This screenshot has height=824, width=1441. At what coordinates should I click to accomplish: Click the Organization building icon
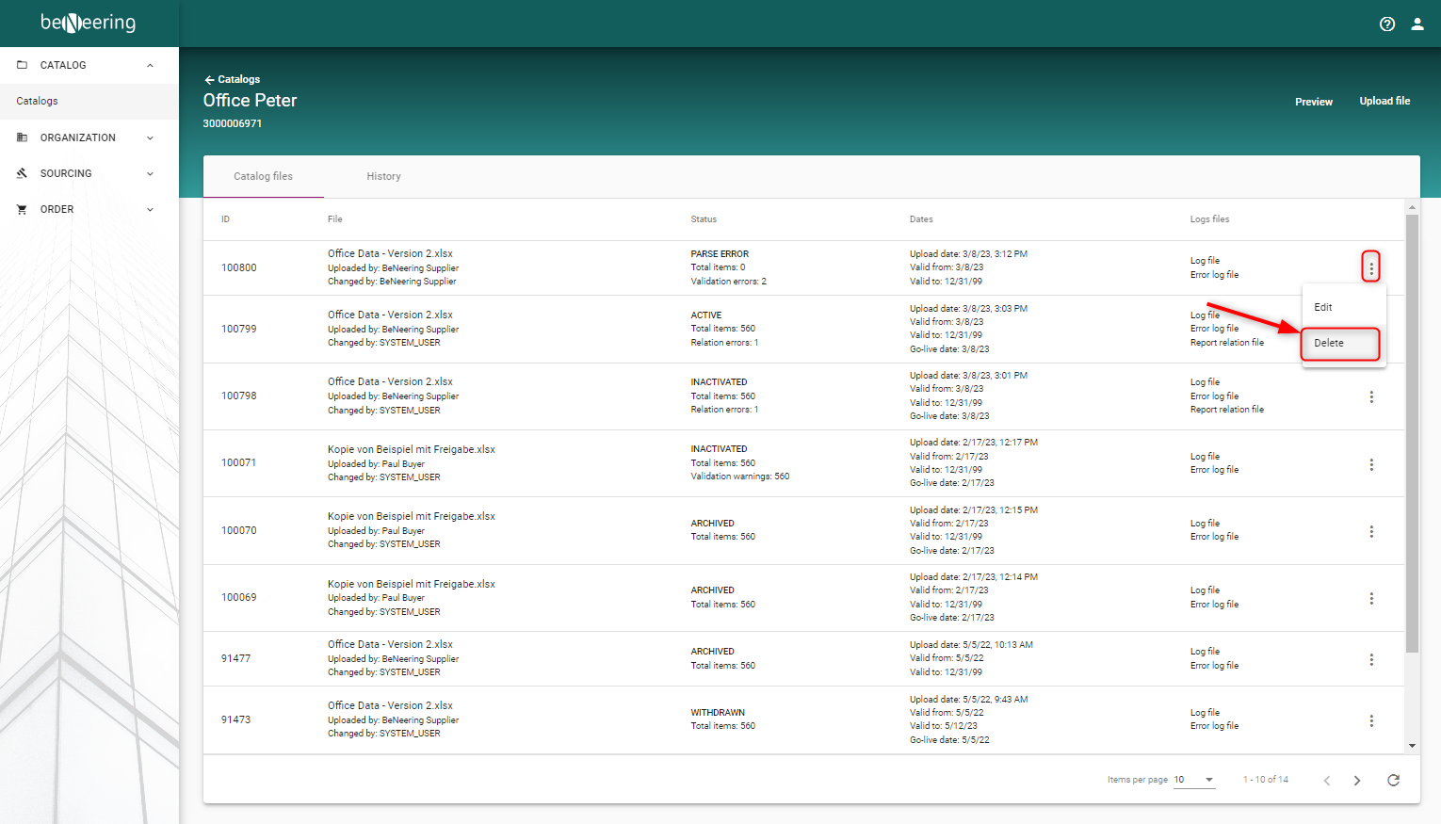click(x=21, y=137)
